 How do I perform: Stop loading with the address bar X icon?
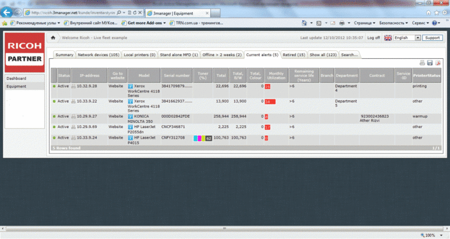point(140,12)
